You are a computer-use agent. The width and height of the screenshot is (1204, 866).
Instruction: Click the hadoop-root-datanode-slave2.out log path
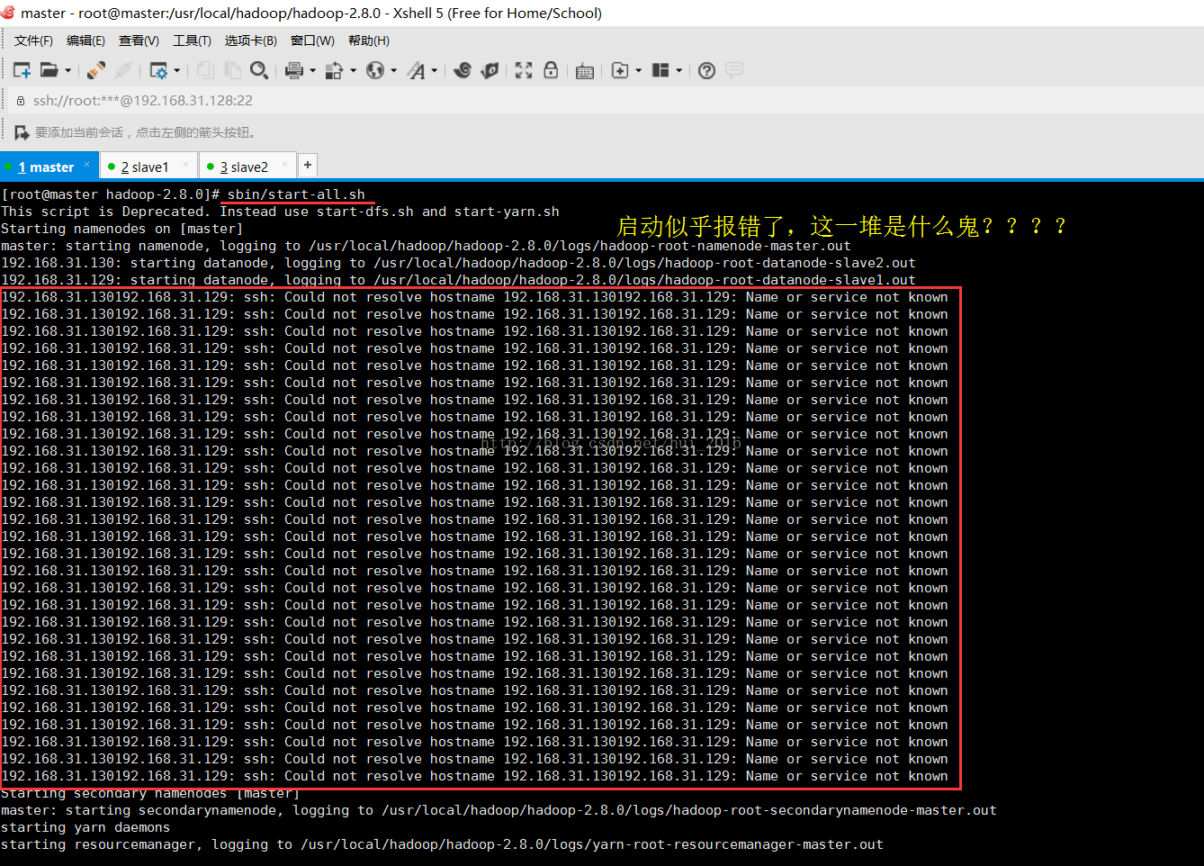644,263
